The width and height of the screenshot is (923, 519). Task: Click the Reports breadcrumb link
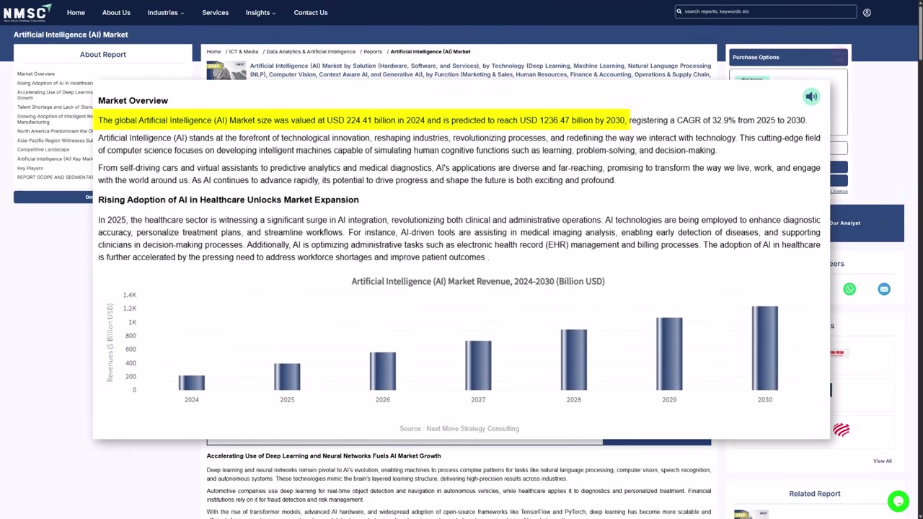click(x=372, y=51)
